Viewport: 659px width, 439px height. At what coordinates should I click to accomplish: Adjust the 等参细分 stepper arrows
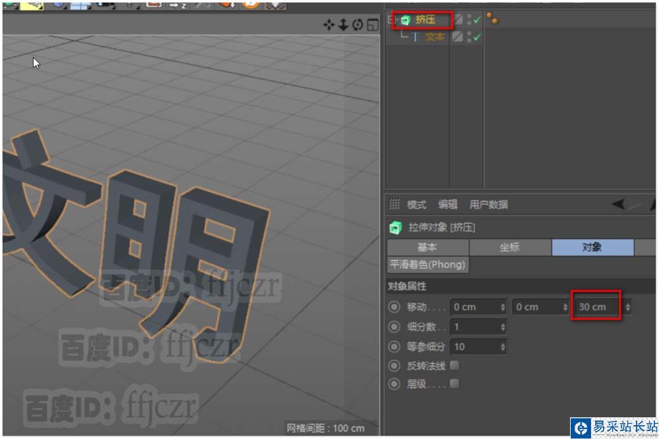(x=503, y=347)
